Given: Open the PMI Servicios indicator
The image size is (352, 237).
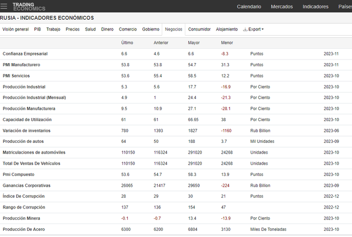Looking at the screenshot, I should [16, 76].
